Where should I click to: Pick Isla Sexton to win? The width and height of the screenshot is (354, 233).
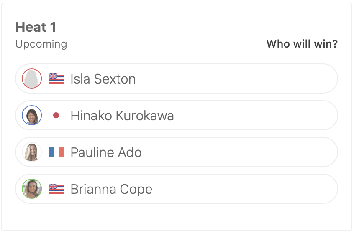[234, 79]
